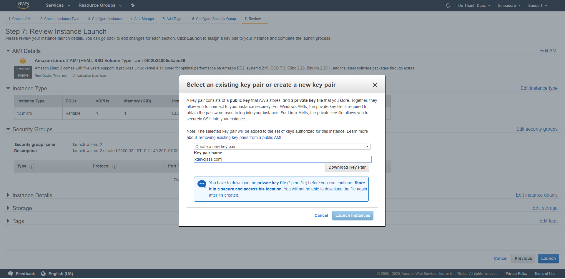Click the Feedback label in the footer
Image resolution: width=565 pixels, height=279 pixels.
tap(25, 274)
